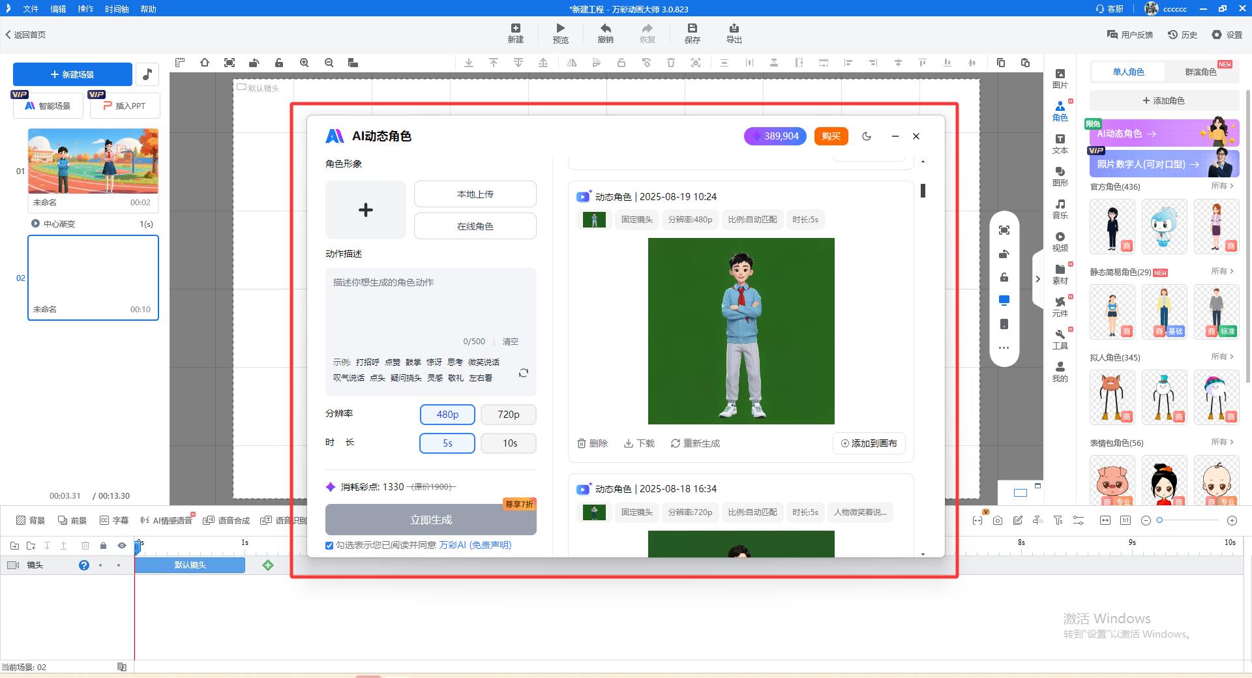Open the 我的 (My) panel in sidebar

(1060, 372)
